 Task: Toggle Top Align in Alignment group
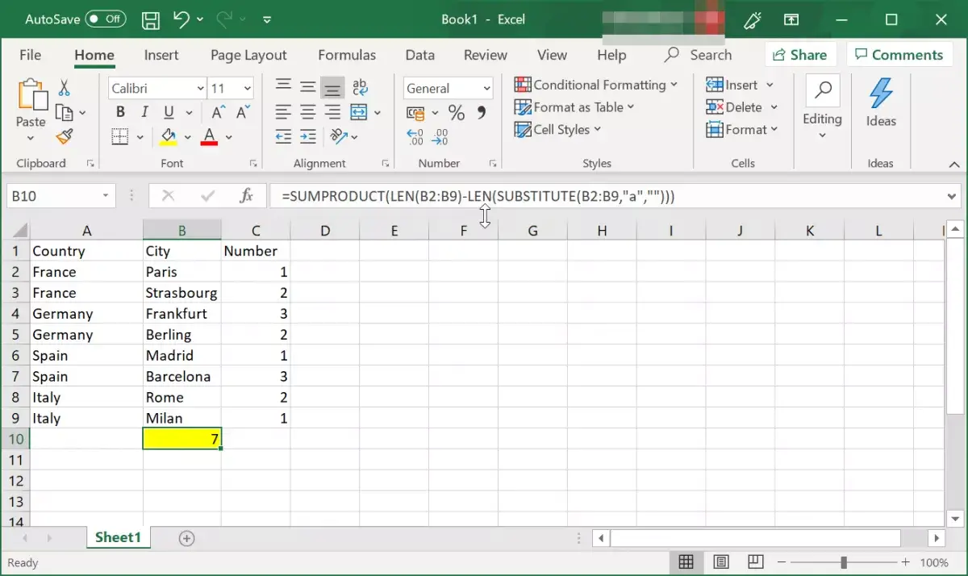(283, 86)
